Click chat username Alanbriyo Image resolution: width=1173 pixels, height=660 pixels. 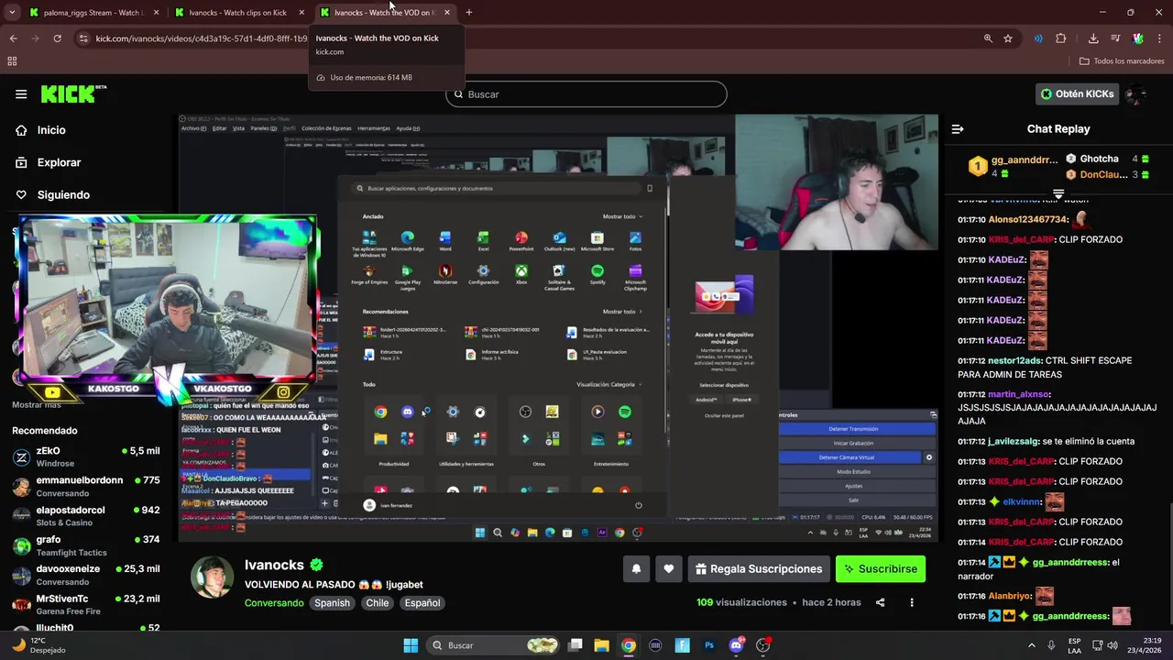(x=1010, y=596)
